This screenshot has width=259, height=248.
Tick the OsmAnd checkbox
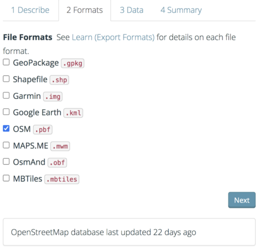coord(6,162)
